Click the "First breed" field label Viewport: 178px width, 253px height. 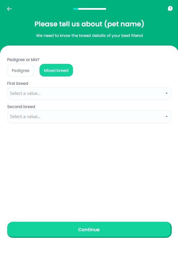point(18,83)
